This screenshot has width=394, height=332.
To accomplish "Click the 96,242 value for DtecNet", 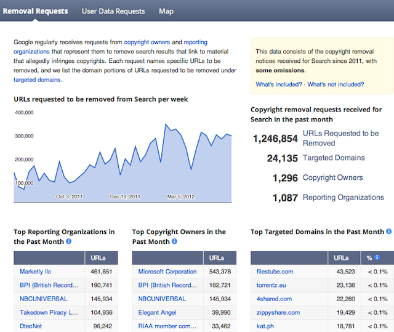I will point(103,326).
